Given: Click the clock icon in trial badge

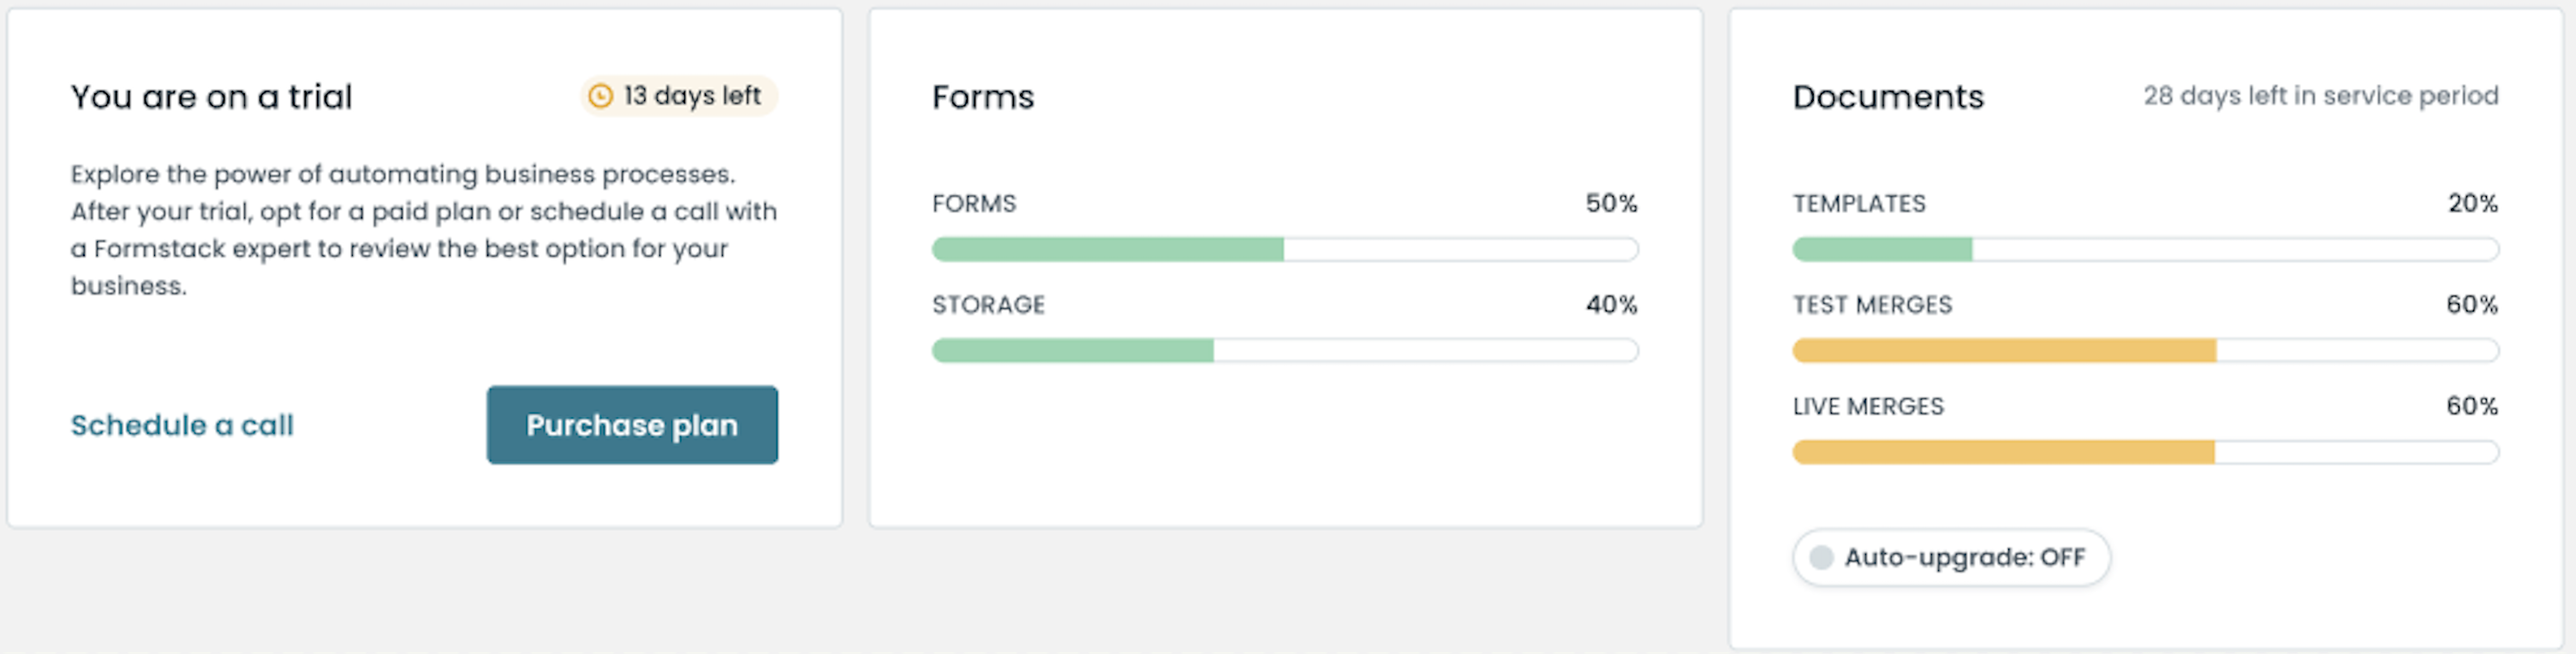Looking at the screenshot, I should (x=600, y=96).
